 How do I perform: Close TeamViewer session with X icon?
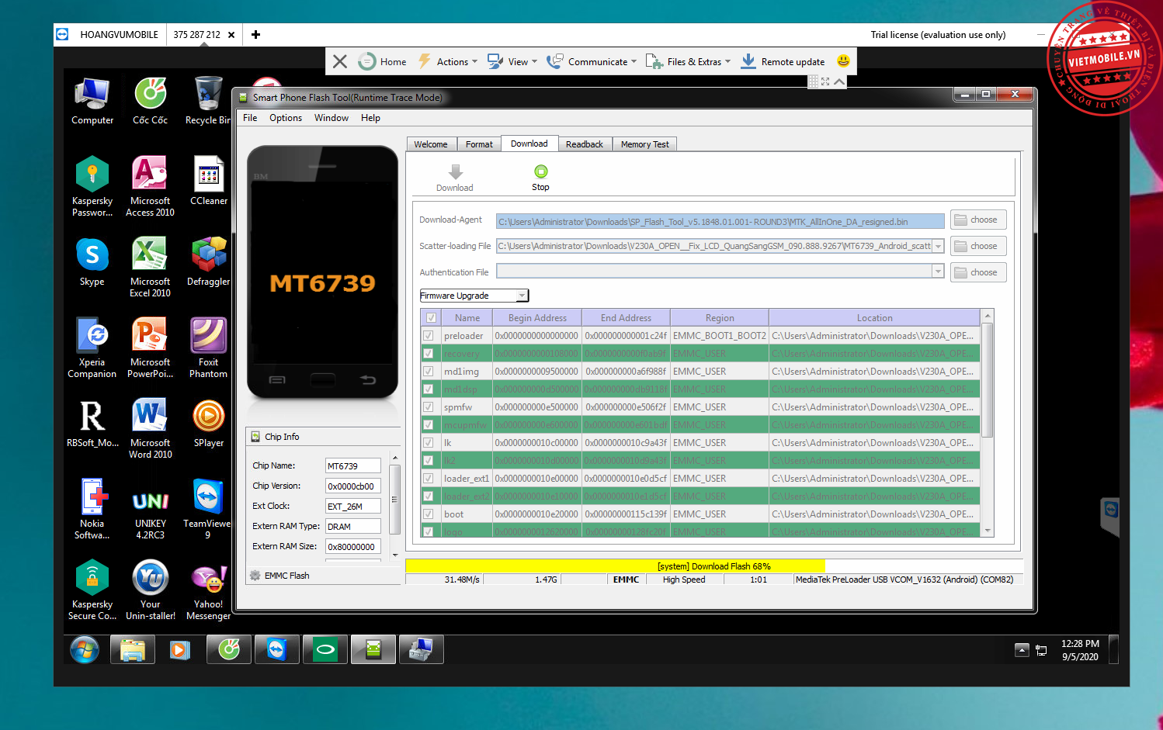340,61
